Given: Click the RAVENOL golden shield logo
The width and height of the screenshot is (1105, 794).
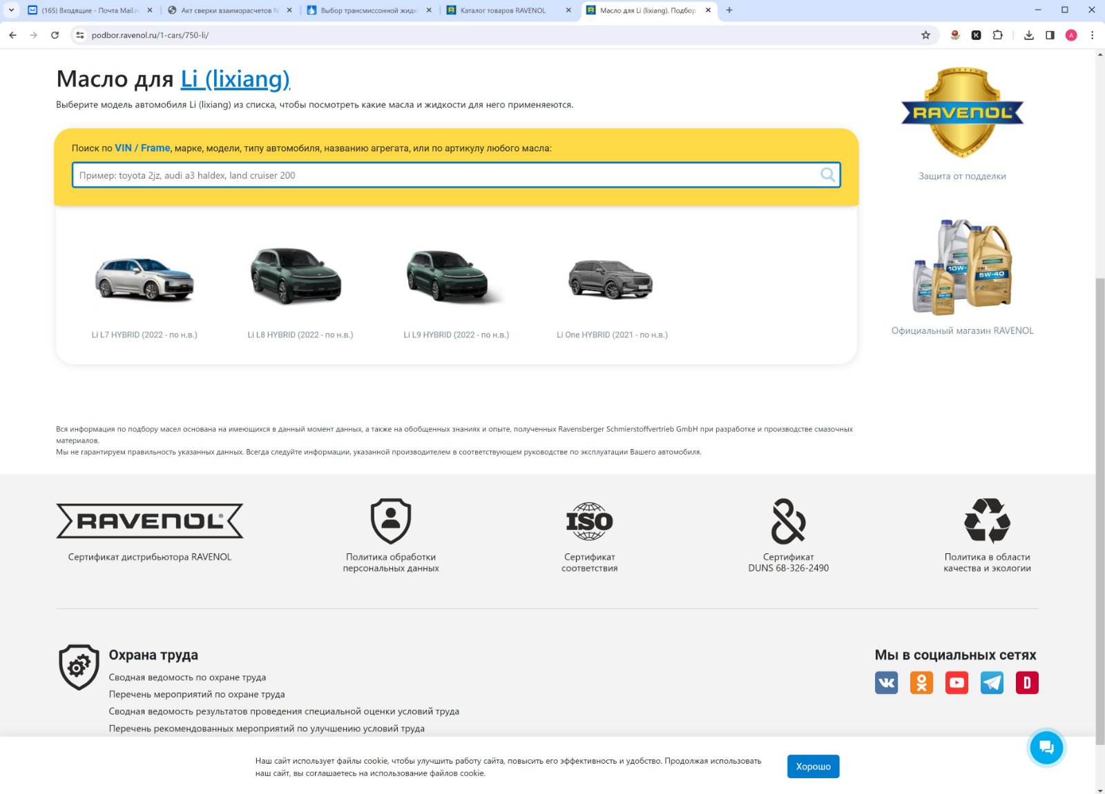Looking at the screenshot, I should coord(962,112).
